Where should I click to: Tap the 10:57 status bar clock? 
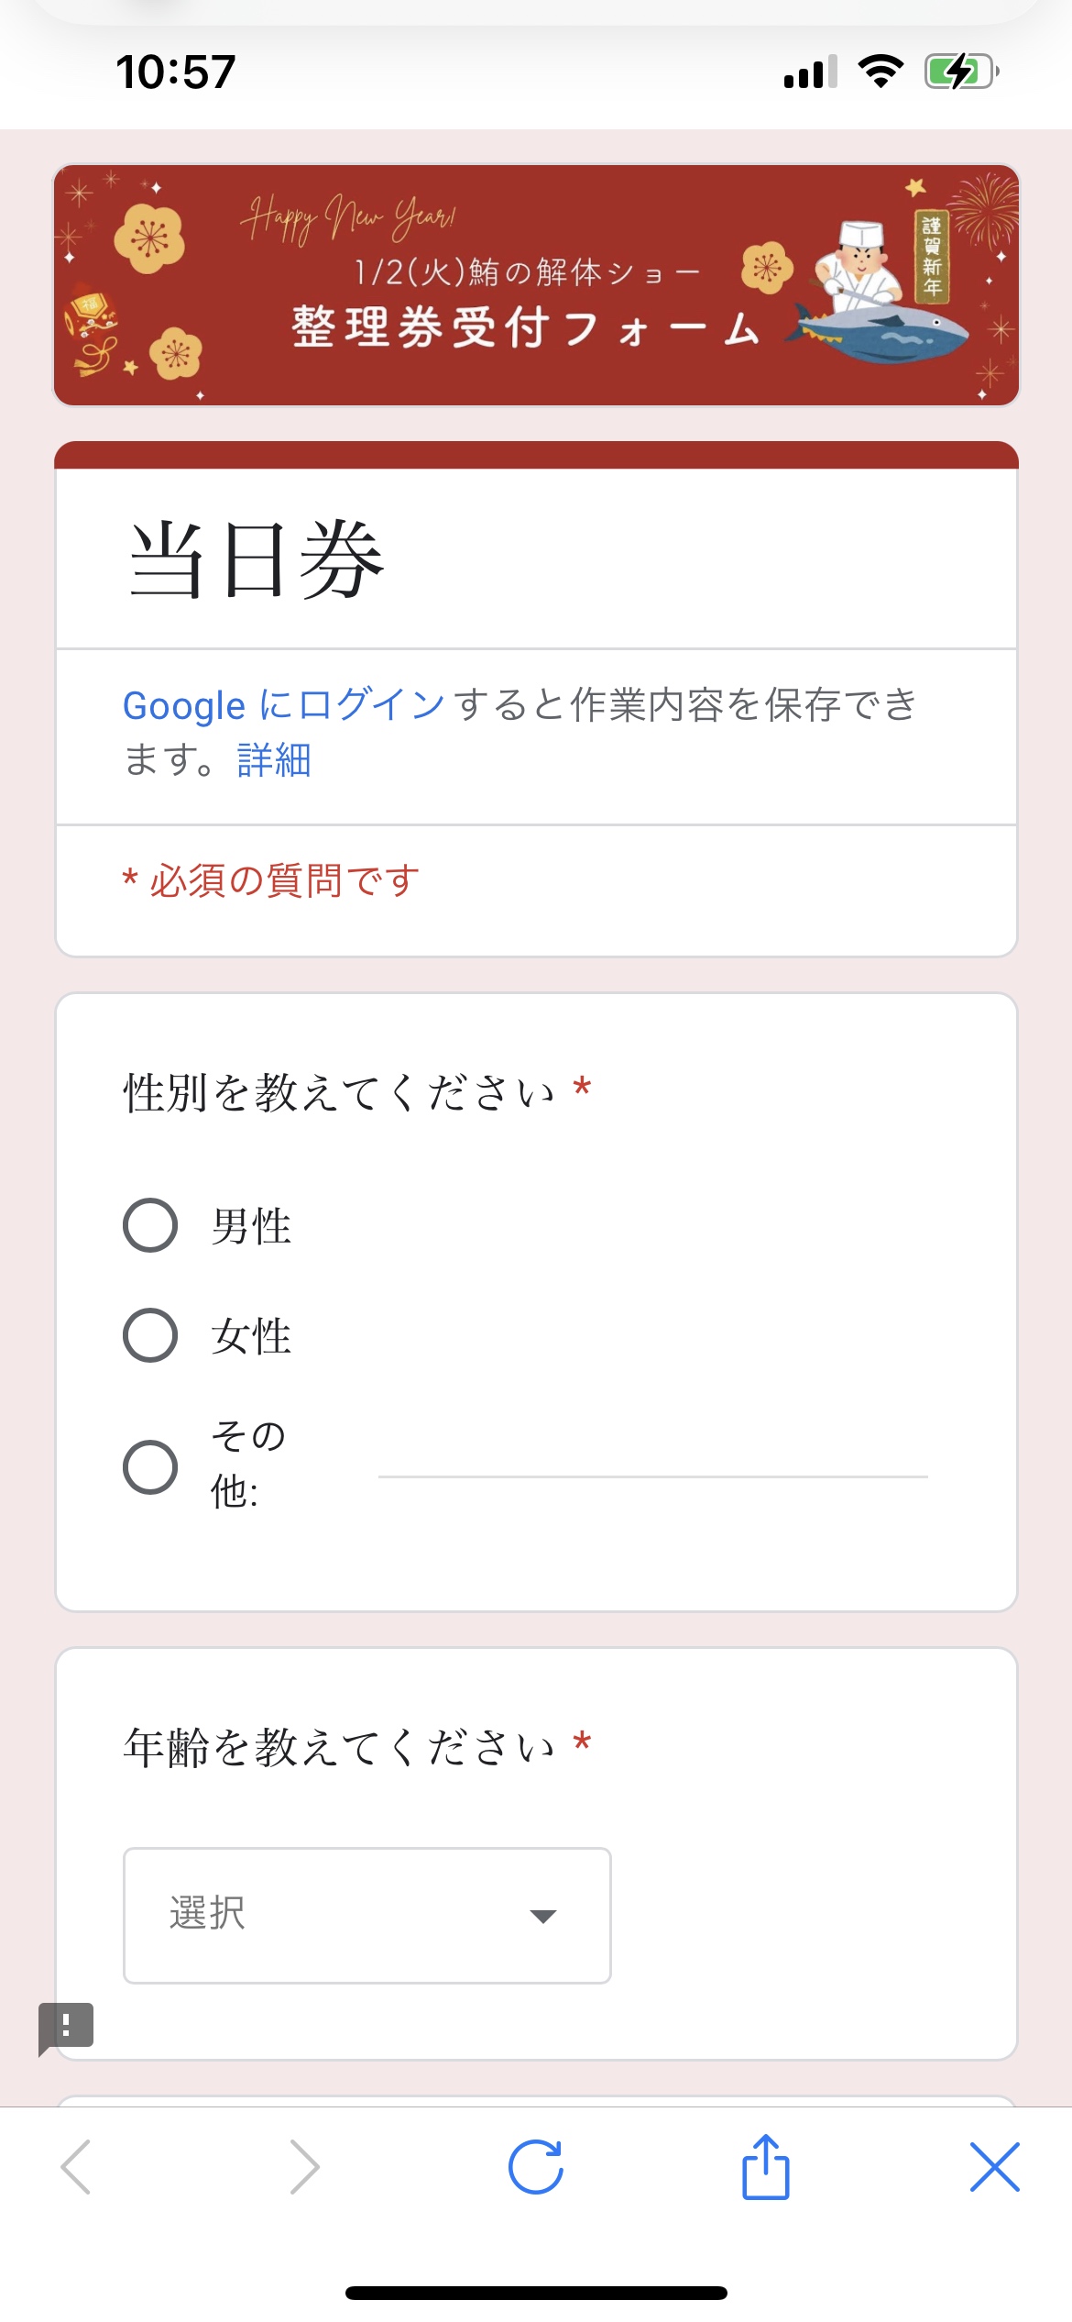click(x=176, y=72)
